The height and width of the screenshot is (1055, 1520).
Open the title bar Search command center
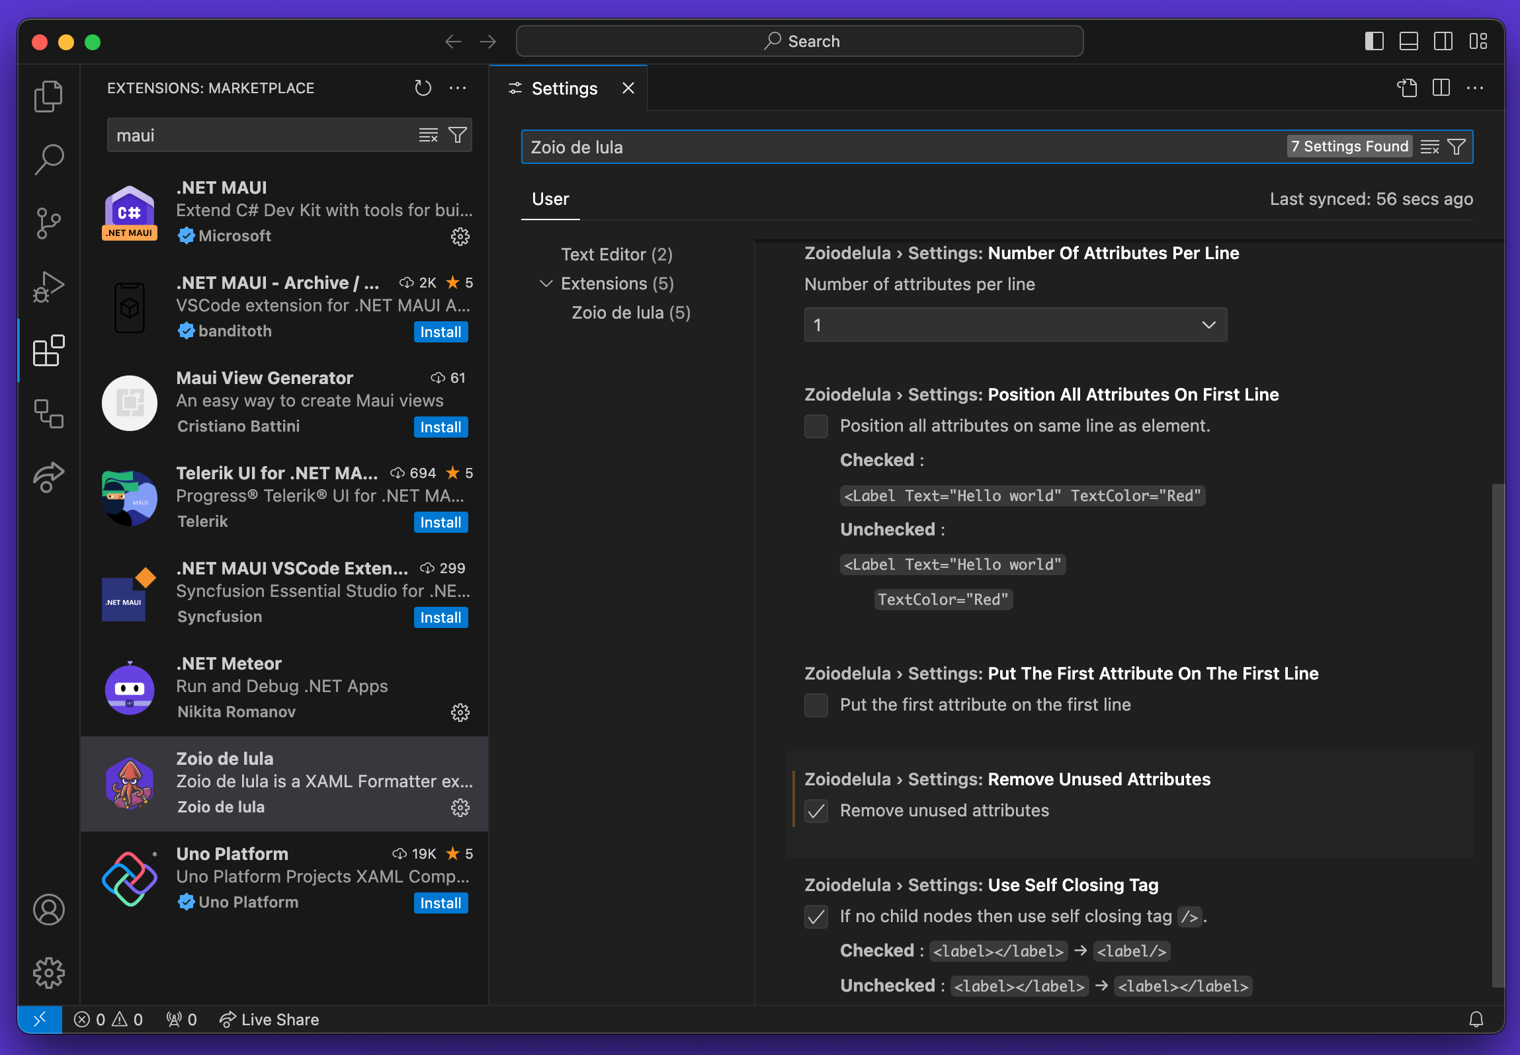tap(800, 41)
